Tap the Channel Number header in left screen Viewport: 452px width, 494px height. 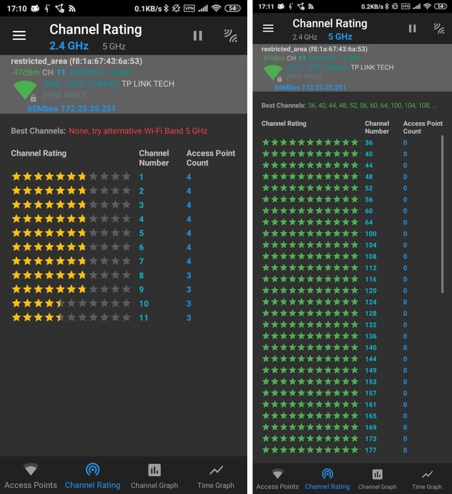[x=154, y=158]
